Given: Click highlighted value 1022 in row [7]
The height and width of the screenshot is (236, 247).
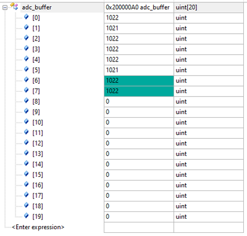Looking at the screenshot, I should (x=139, y=91).
